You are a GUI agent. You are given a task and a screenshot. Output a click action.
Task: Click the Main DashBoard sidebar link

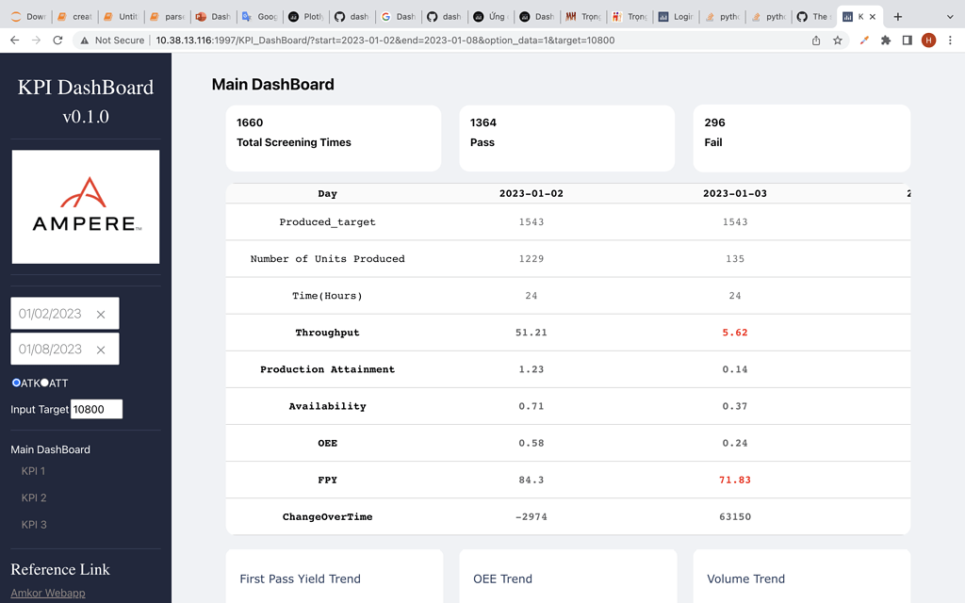point(51,449)
